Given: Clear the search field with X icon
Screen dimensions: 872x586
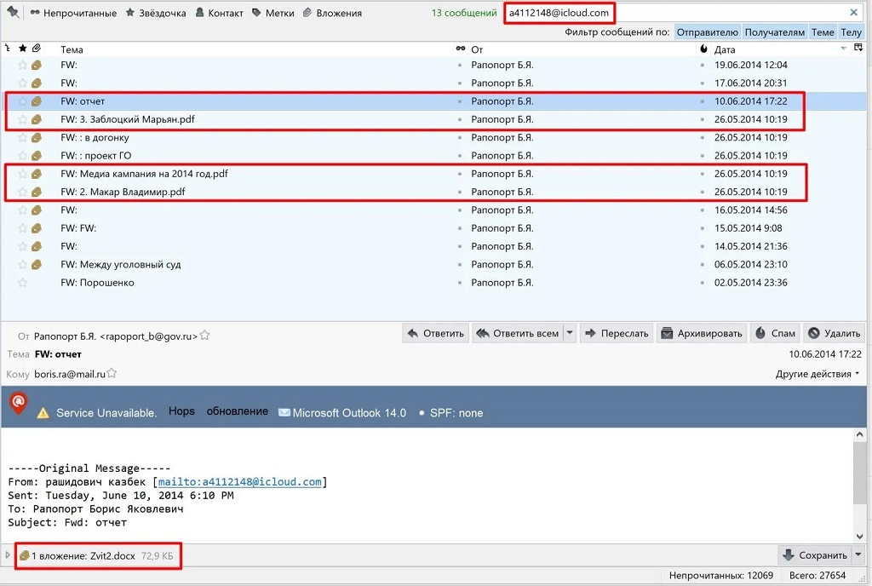Looking at the screenshot, I should pos(853,13).
